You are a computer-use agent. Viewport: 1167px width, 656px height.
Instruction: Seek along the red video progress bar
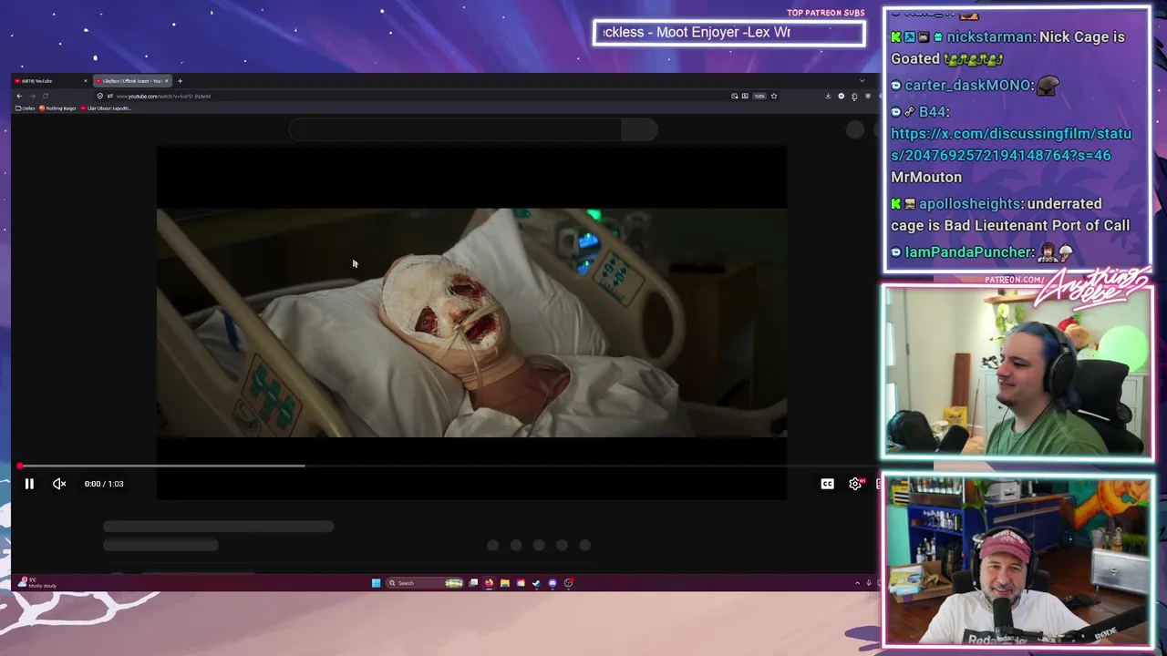point(447,466)
